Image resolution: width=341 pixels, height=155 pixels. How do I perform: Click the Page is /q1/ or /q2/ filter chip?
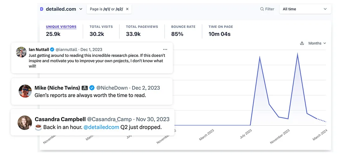coord(106,9)
